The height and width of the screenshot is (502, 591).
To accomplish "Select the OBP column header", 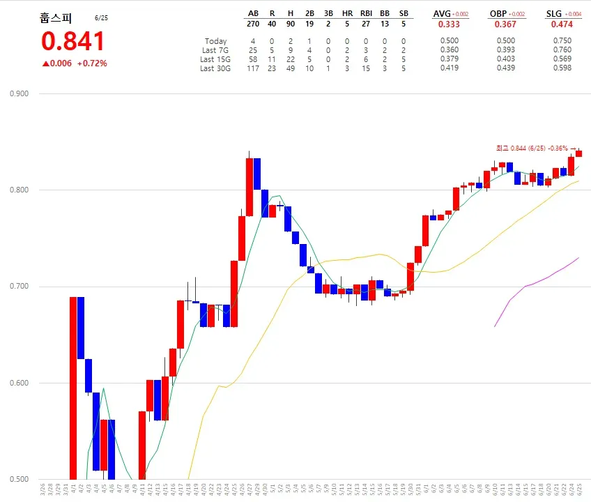I will (x=498, y=13).
